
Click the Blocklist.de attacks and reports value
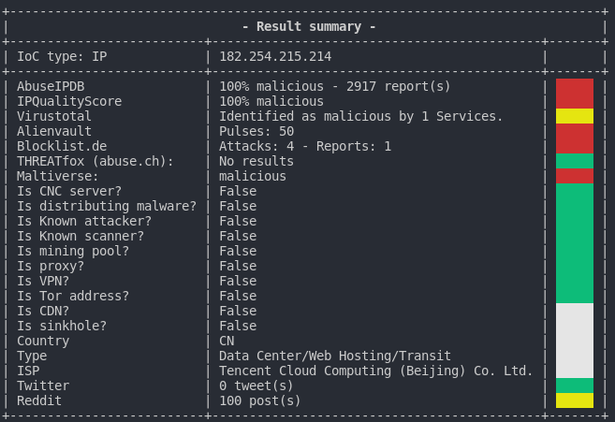click(x=305, y=146)
